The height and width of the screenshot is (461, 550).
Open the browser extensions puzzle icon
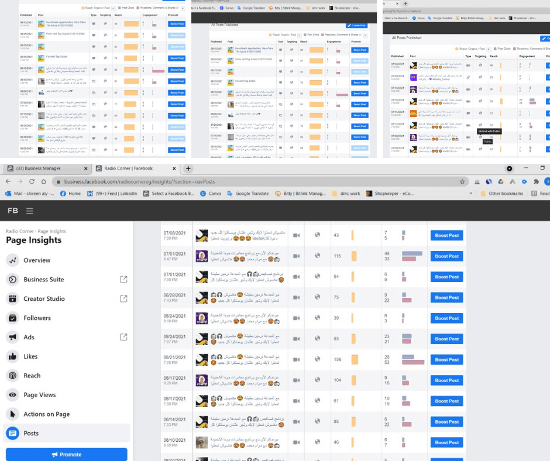[536, 181]
